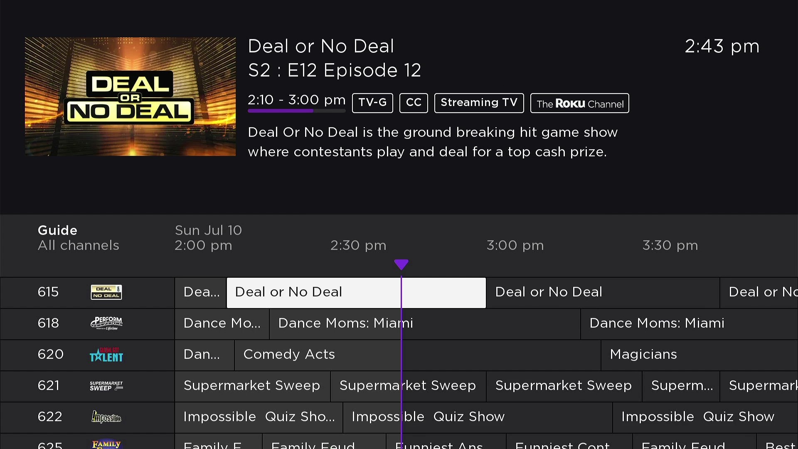Click the Streaming TV toggle badge
This screenshot has width=798, height=449.
coord(479,103)
